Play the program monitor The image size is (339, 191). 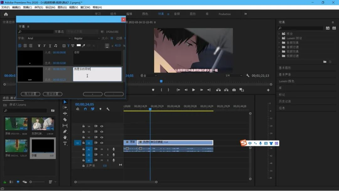pyautogui.click(x=193, y=90)
